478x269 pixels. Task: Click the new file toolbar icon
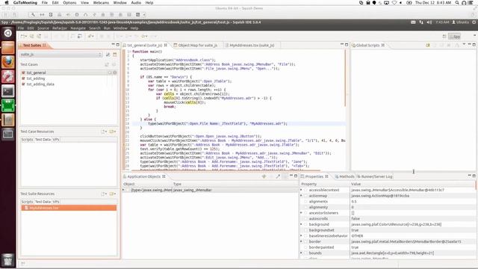23,37
